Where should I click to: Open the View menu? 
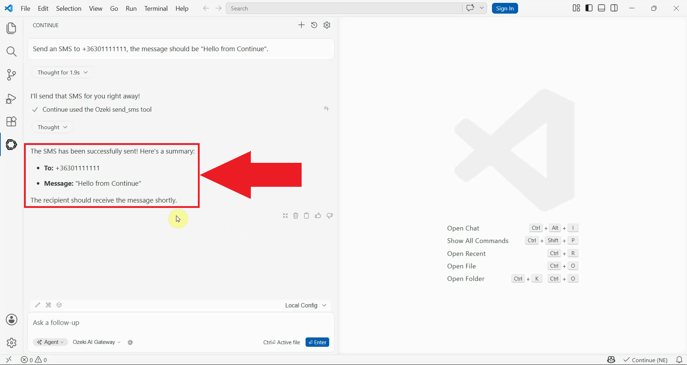point(96,8)
